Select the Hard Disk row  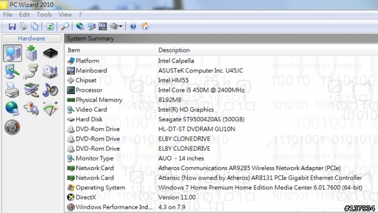(x=221, y=119)
